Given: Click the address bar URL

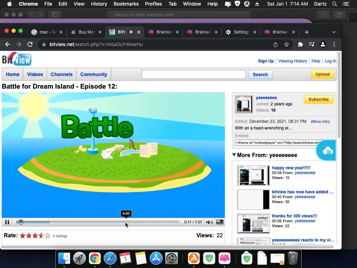Looking at the screenshot, I should click(96, 44).
